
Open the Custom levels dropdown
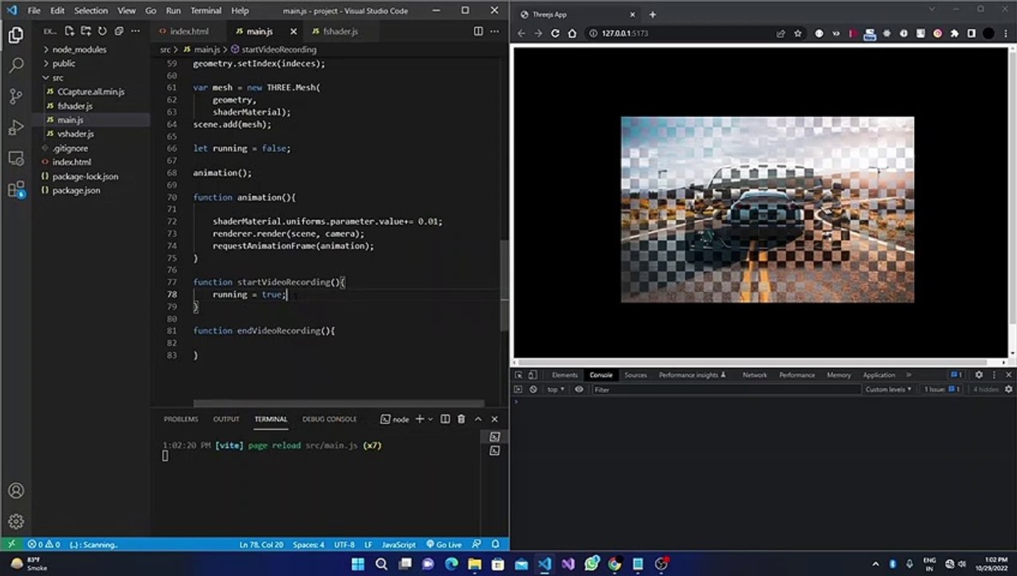click(x=888, y=390)
